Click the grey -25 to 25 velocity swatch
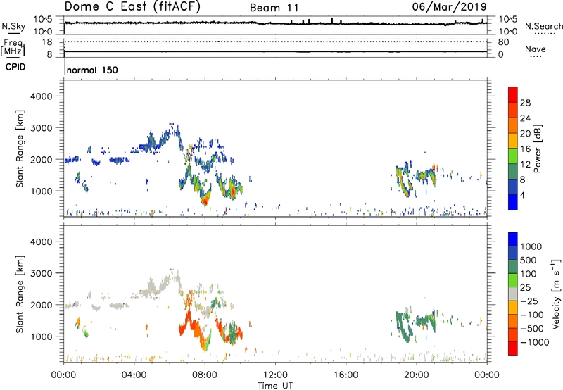 click(x=513, y=294)
